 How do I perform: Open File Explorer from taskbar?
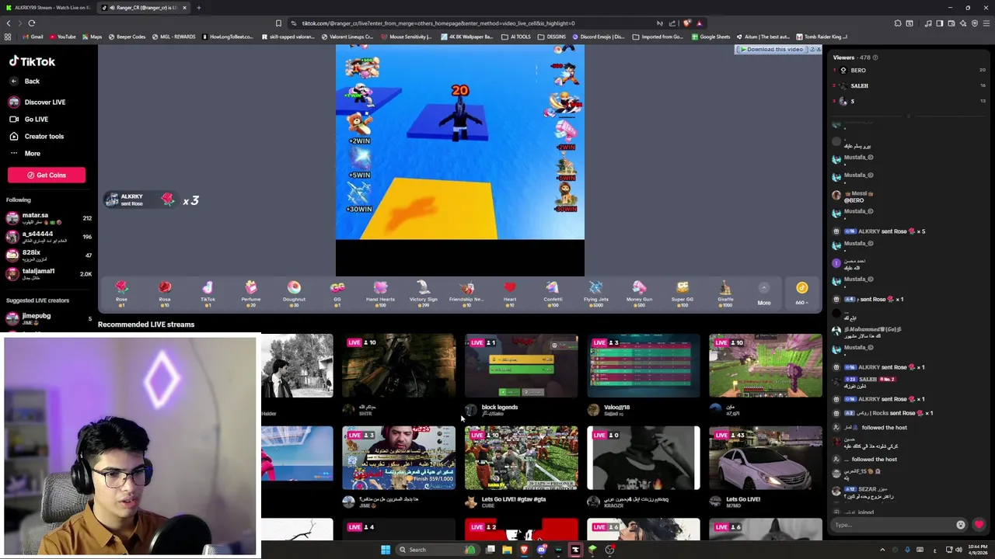[507, 550]
